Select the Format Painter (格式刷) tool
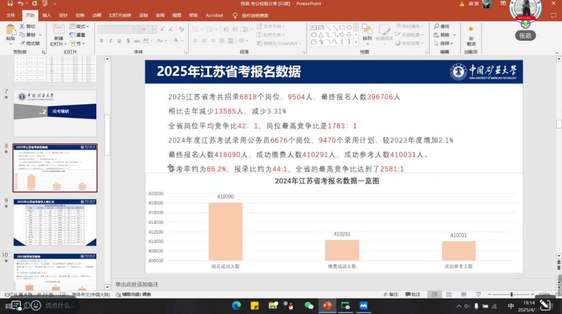This screenshot has width=562, height=314. pyautogui.click(x=30, y=43)
